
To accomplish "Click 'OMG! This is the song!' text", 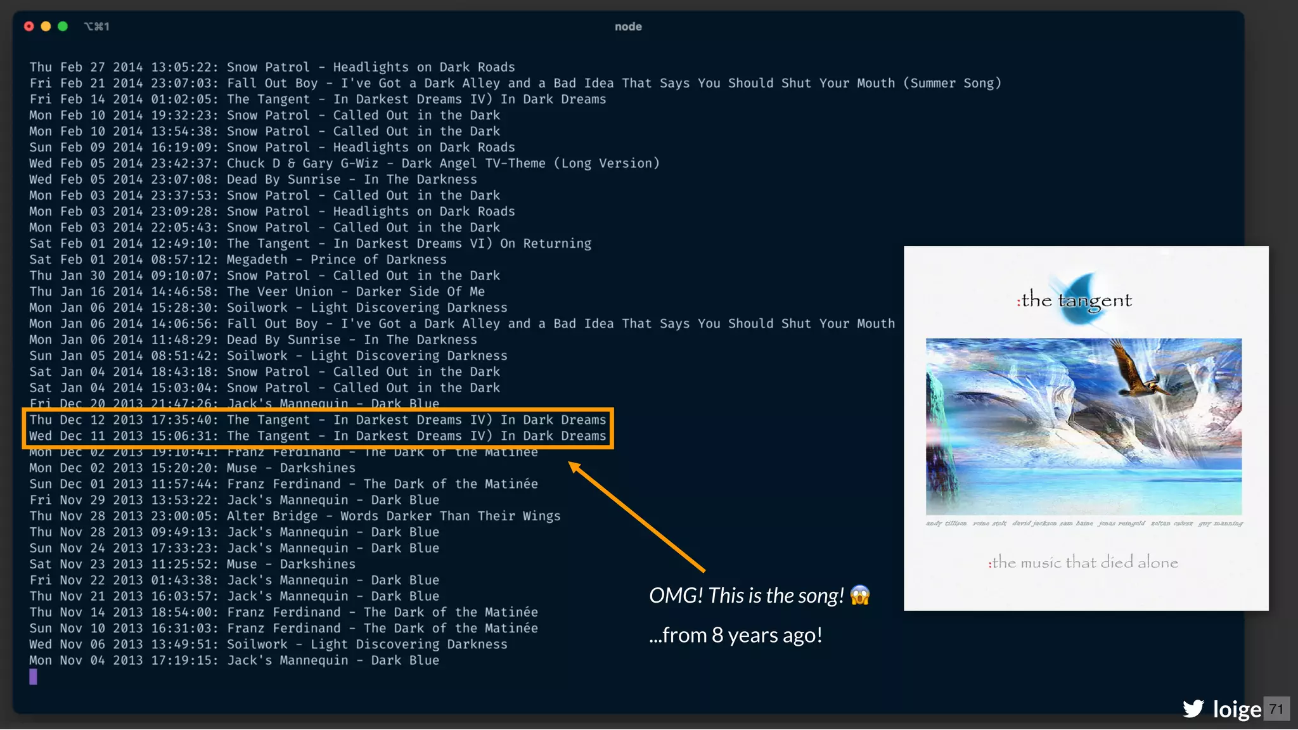I will point(746,596).
